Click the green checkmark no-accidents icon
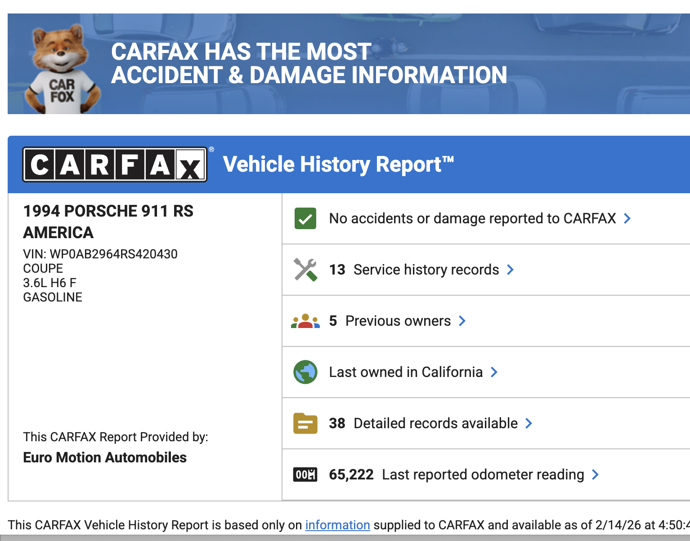The image size is (690, 541). point(305,218)
